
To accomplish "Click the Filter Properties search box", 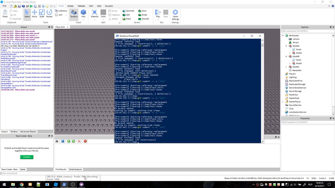I will click(308, 122).
